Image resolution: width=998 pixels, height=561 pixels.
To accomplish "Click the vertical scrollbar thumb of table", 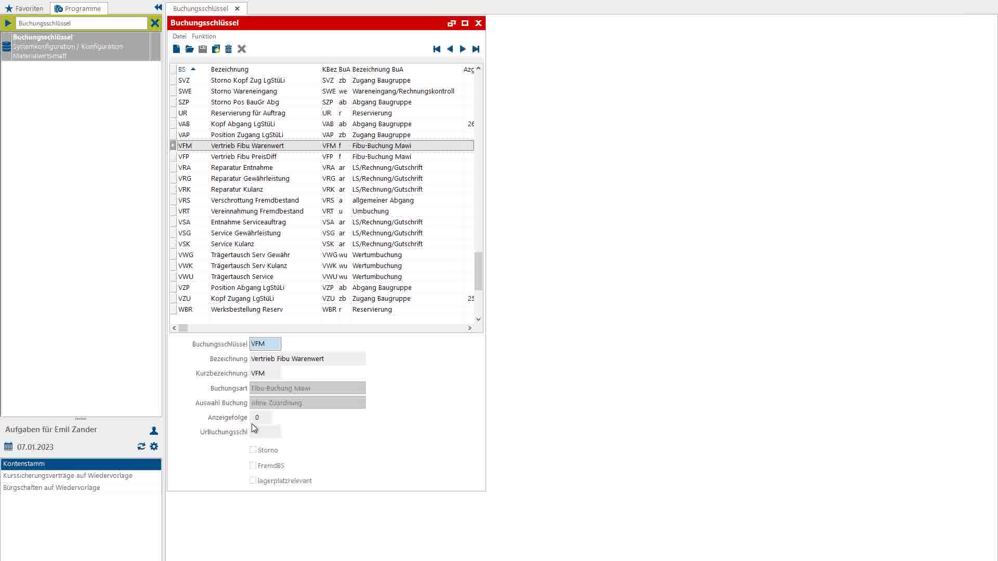I will tap(478, 271).
